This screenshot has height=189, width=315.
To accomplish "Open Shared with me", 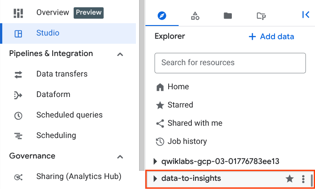I will (195, 123).
